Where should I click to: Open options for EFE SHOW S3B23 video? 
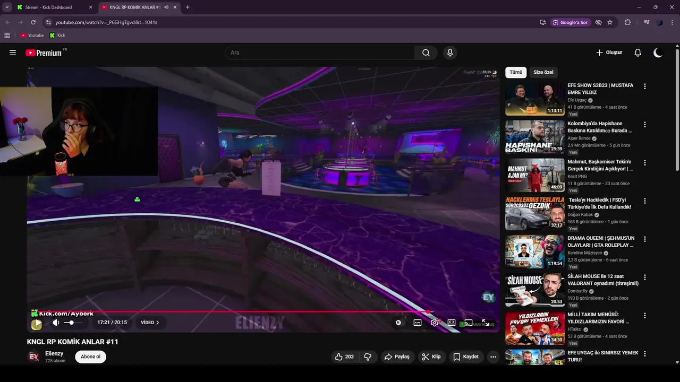coord(645,86)
